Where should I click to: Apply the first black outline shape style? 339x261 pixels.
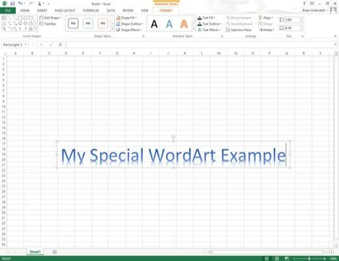[x=73, y=23]
